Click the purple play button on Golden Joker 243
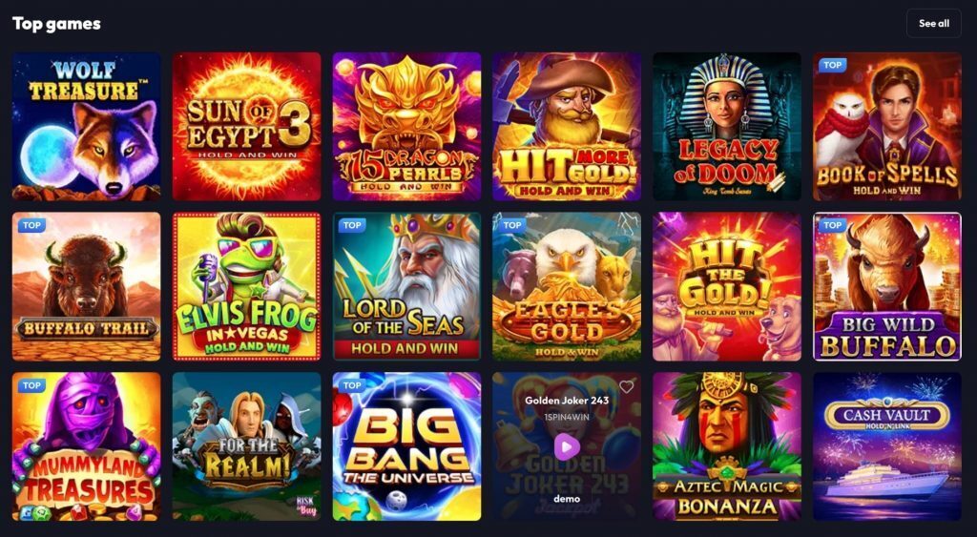The width and height of the screenshot is (977, 537). [x=567, y=446]
